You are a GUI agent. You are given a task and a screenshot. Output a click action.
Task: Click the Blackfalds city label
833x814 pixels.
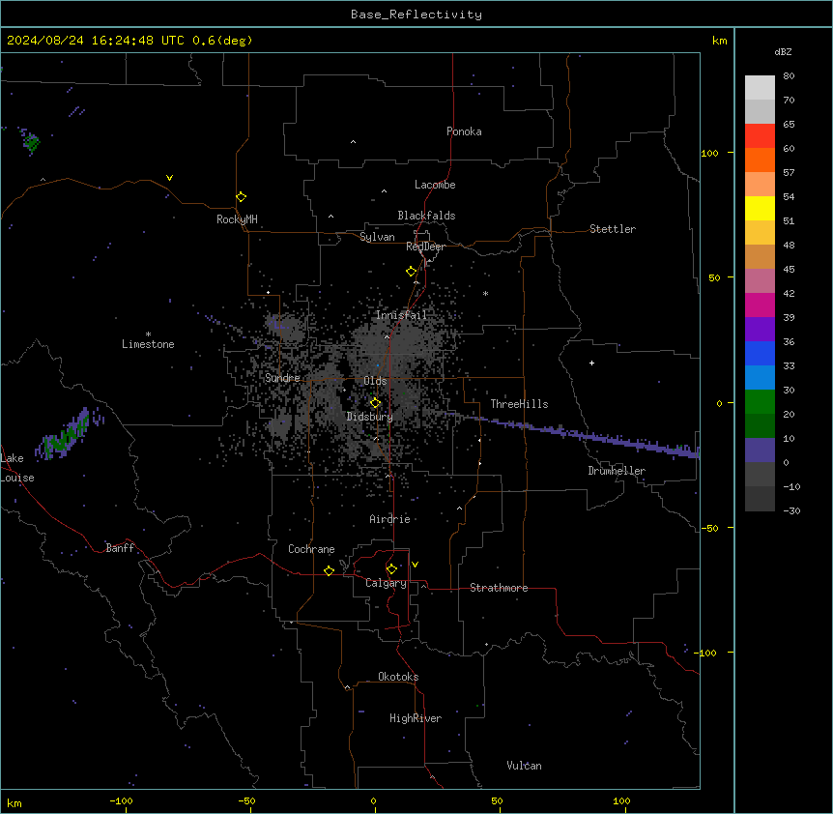pos(426,216)
